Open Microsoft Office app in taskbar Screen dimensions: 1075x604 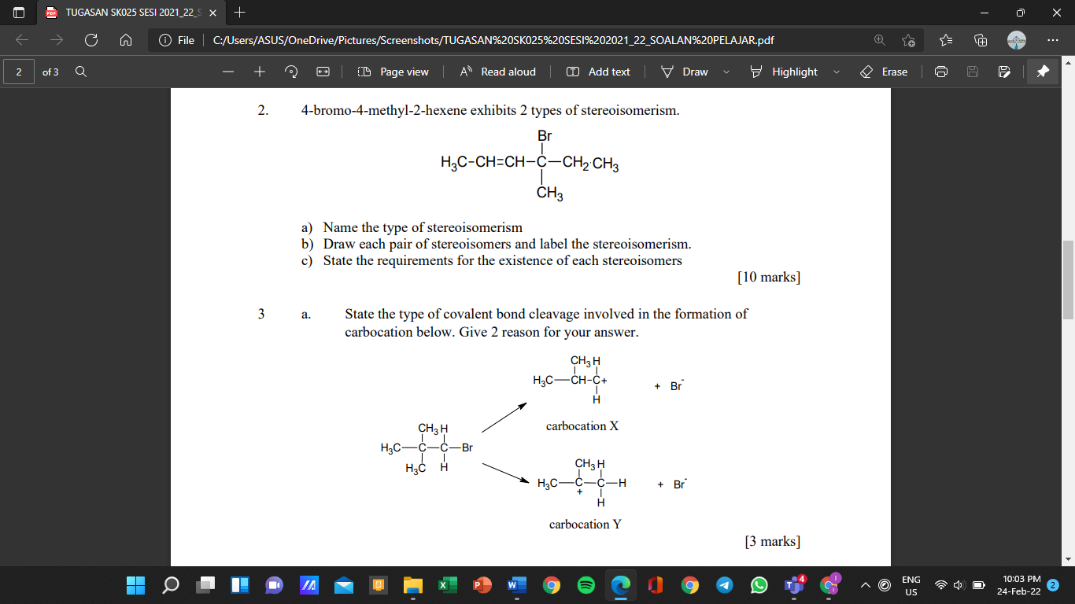pyautogui.click(x=655, y=585)
